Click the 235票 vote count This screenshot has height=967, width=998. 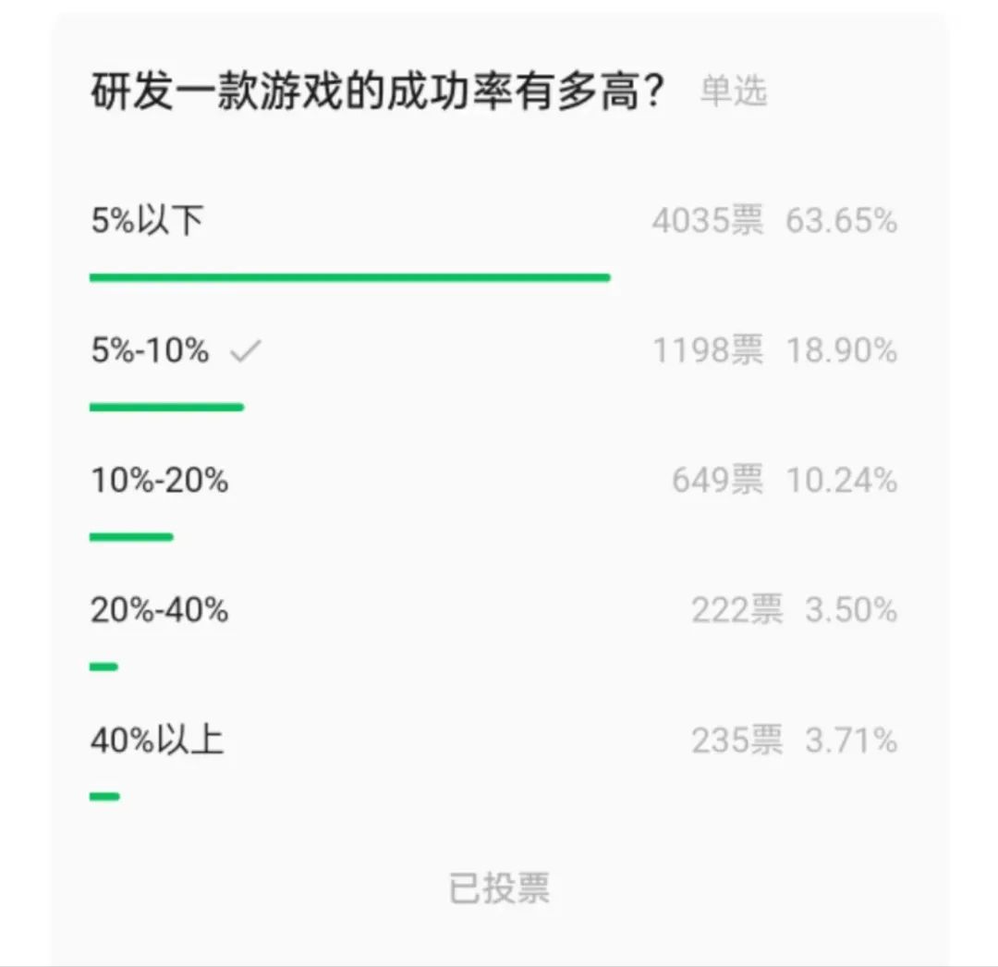[737, 740]
